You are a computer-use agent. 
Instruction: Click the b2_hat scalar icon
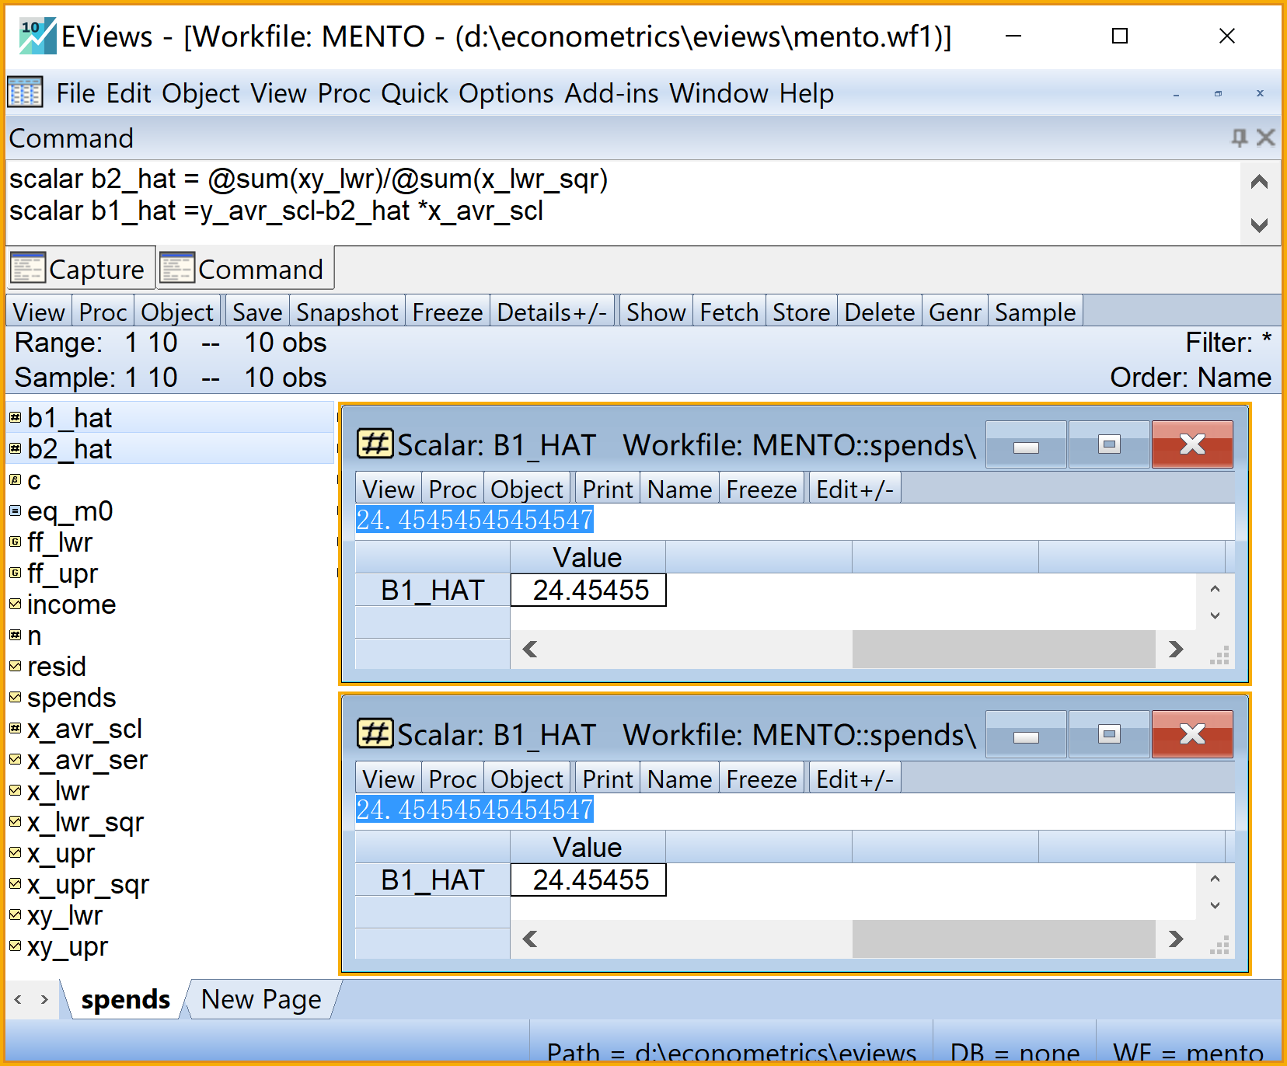click(x=15, y=449)
